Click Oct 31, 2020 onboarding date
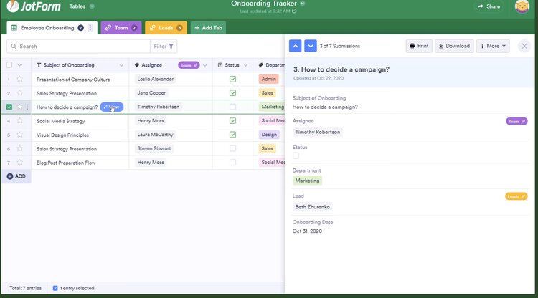 coord(307,231)
